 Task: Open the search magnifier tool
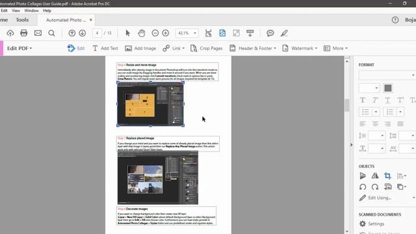tap(52, 33)
